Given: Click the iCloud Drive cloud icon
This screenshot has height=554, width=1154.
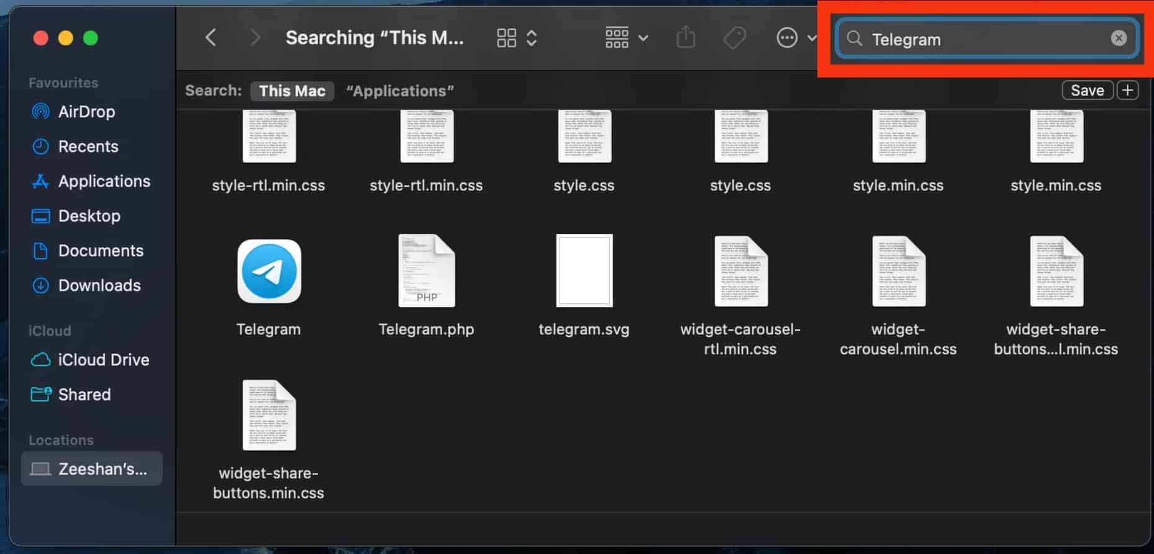Looking at the screenshot, I should [x=40, y=360].
